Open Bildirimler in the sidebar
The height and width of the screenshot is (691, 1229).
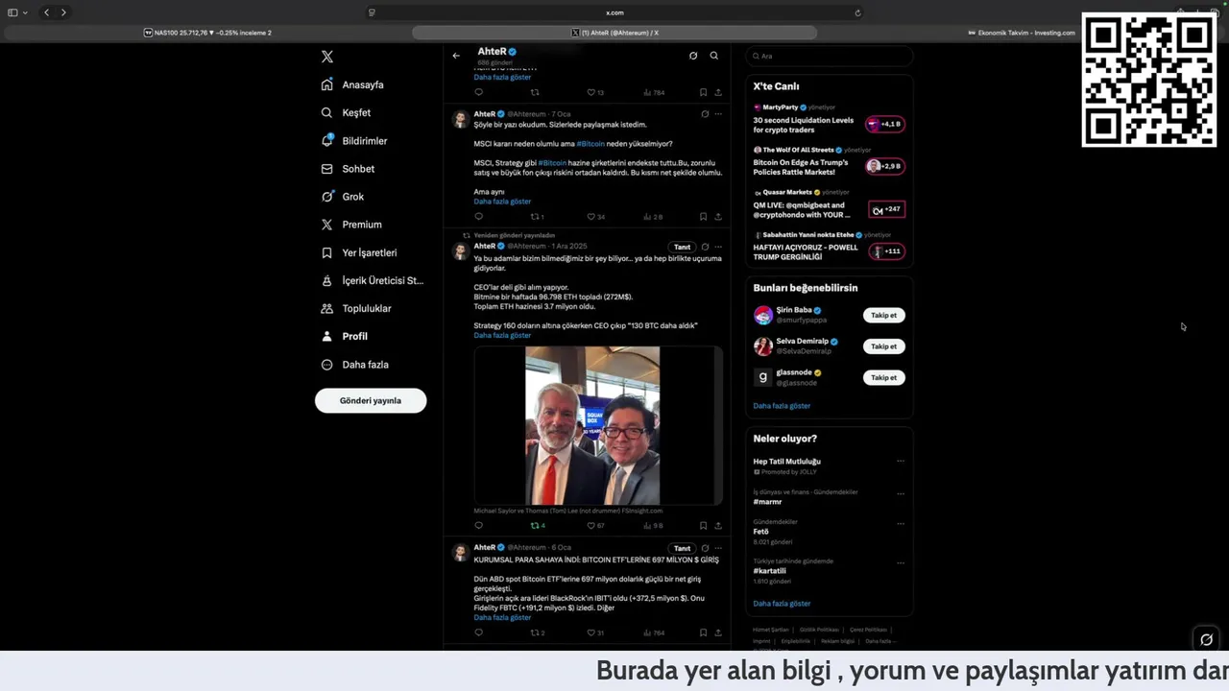(354, 141)
